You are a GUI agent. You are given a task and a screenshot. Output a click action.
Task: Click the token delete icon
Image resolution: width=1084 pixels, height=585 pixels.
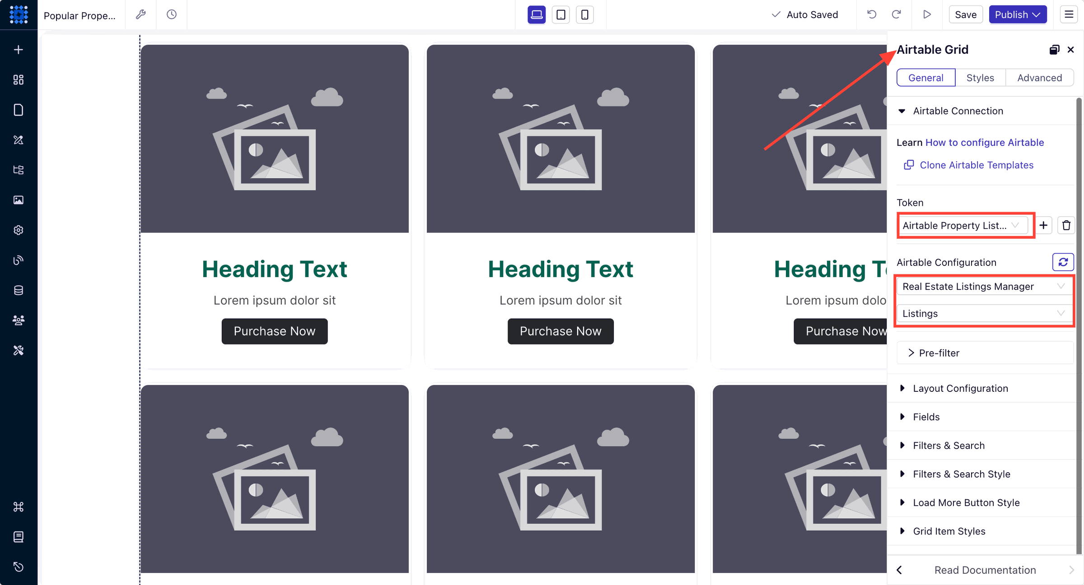(1066, 226)
